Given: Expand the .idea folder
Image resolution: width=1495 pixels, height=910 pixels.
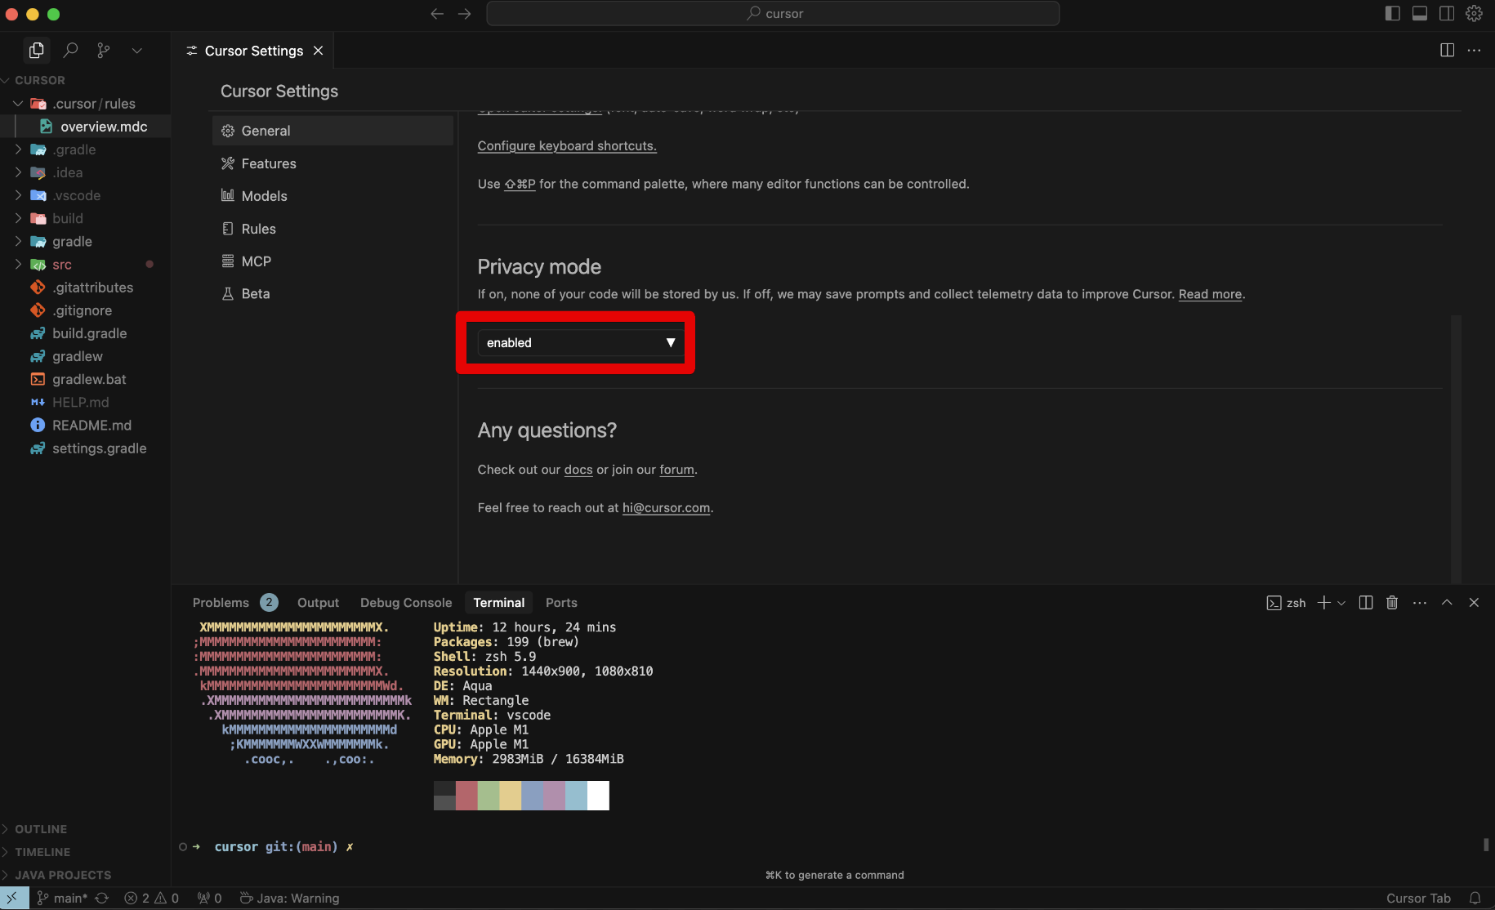Looking at the screenshot, I should click(85, 172).
